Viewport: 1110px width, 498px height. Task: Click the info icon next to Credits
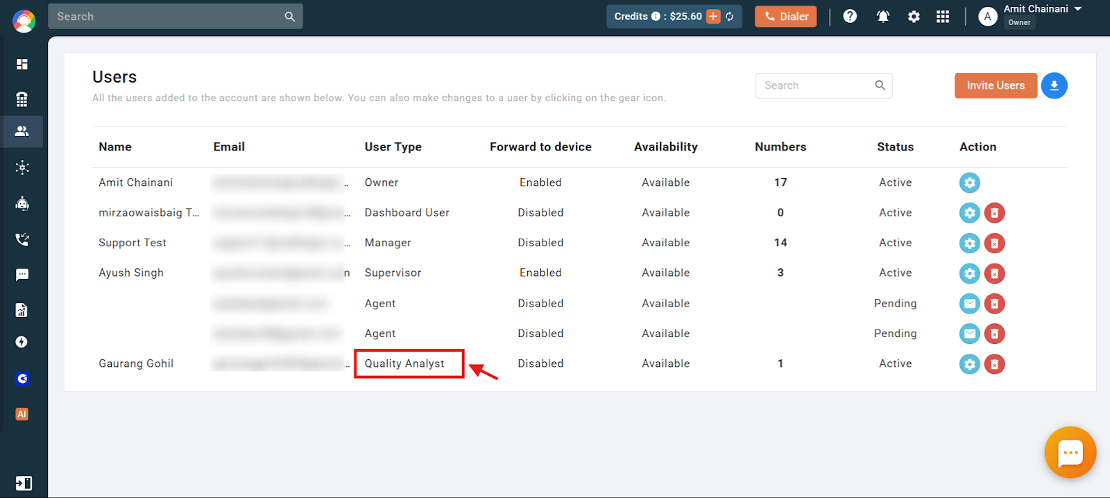click(656, 17)
